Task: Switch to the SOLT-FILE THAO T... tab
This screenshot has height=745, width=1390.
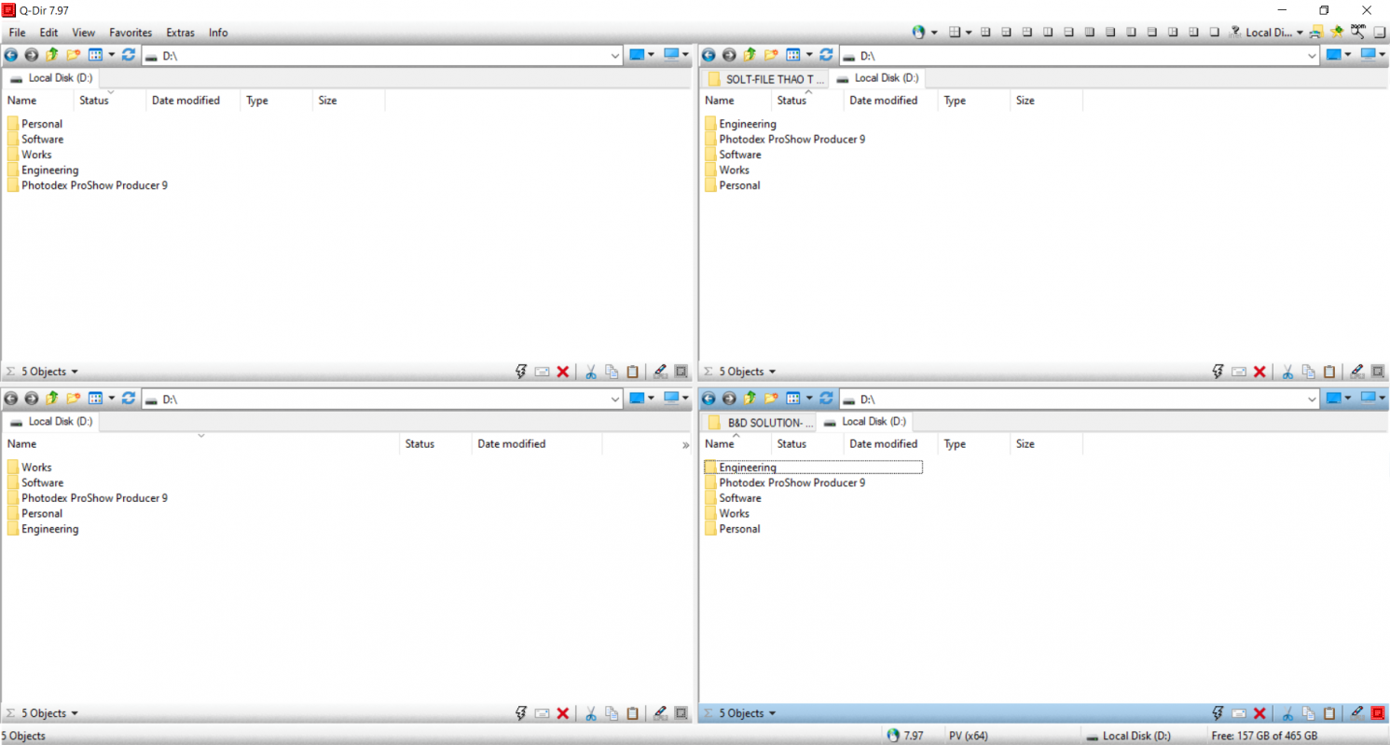Action: pos(766,79)
